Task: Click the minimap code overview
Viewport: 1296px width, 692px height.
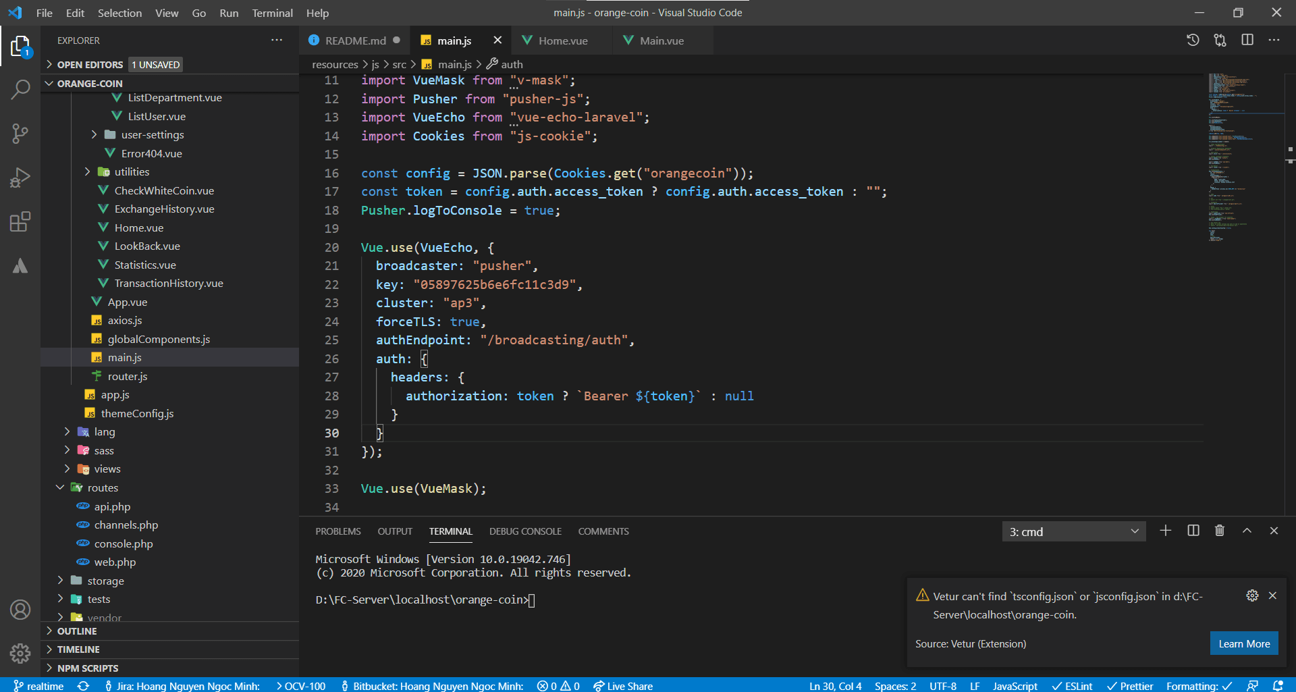Action: coord(1245,157)
